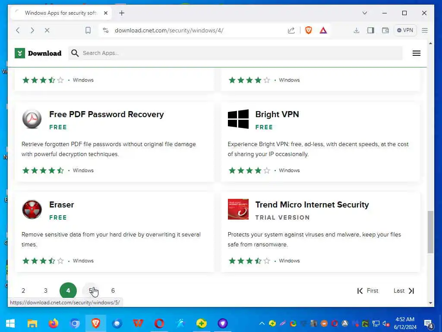Click the Bright VPN FREE label
Screen dimensions: 442x332
tap(264, 128)
